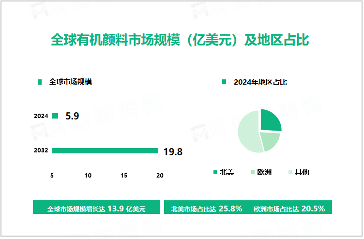
Task: Click axis tick label 15
Action: pos(124,176)
